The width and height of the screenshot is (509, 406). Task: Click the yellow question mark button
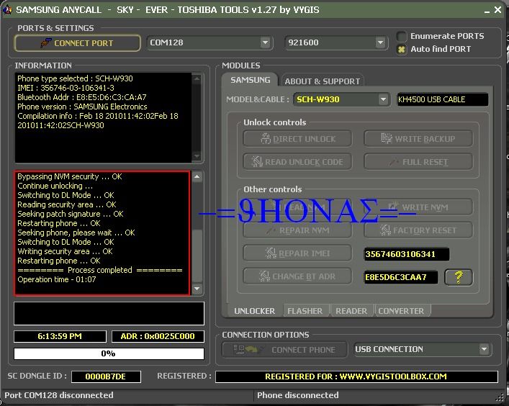(459, 277)
